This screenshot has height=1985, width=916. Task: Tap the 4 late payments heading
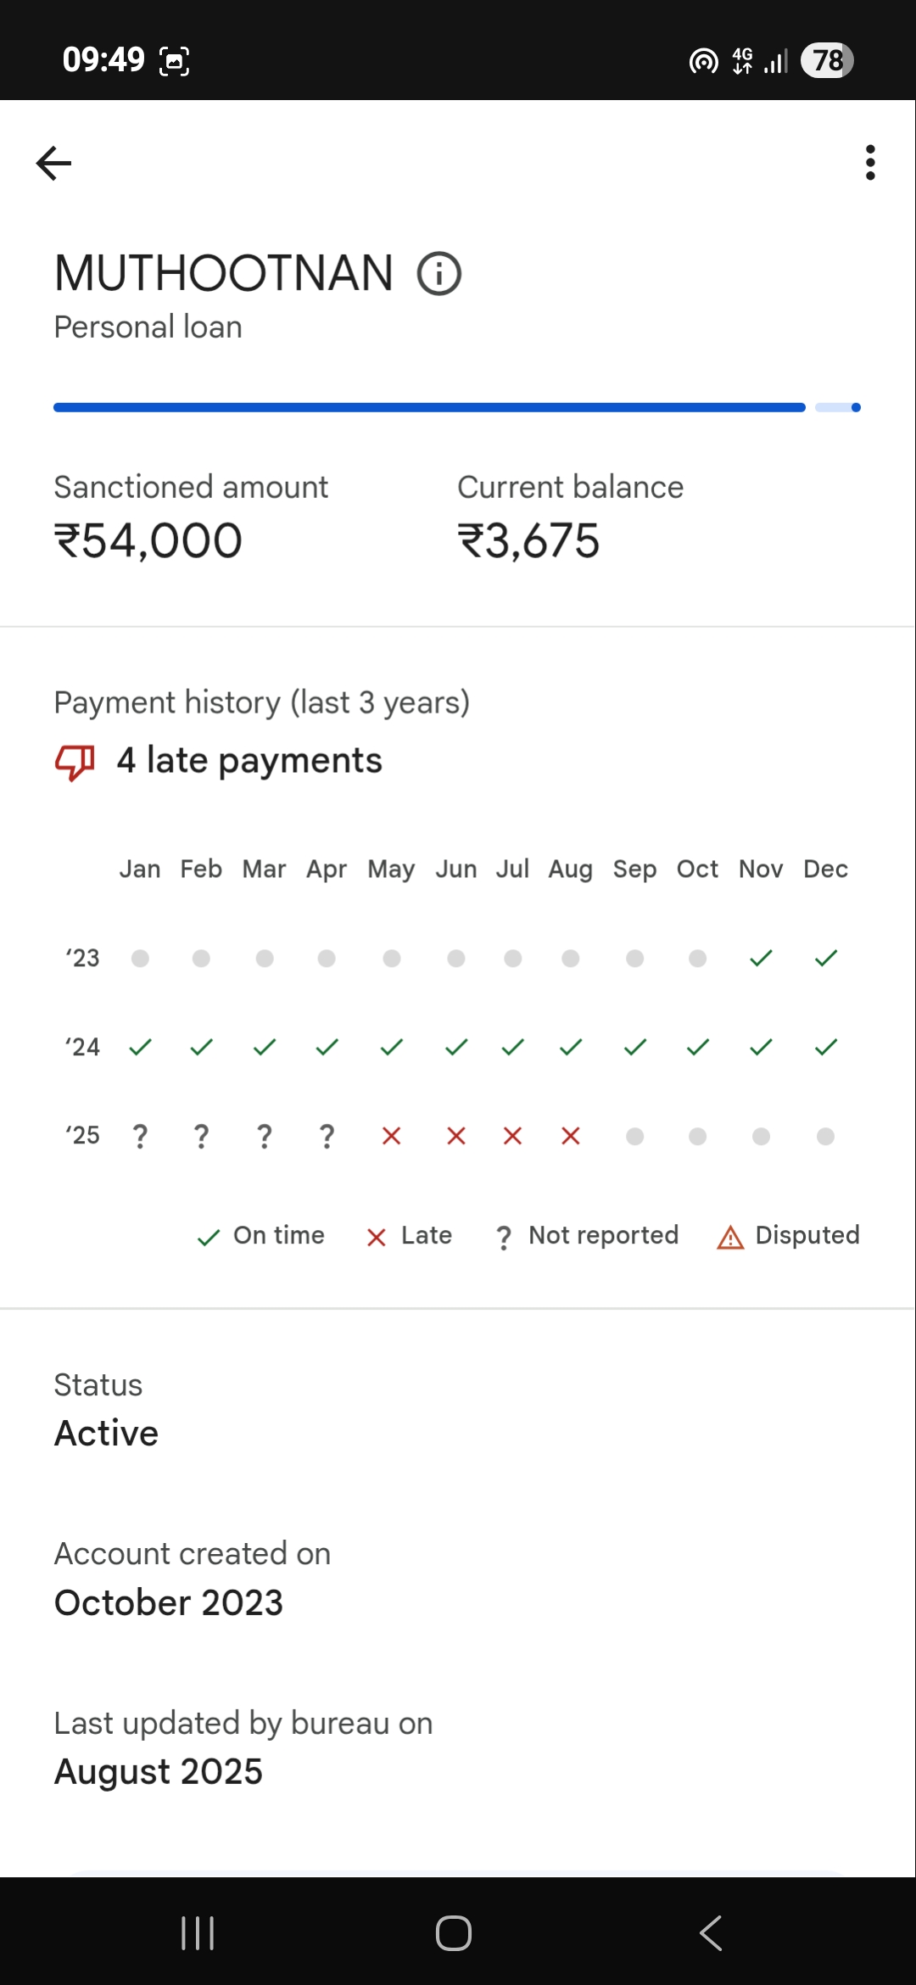pyautogui.click(x=249, y=761)
